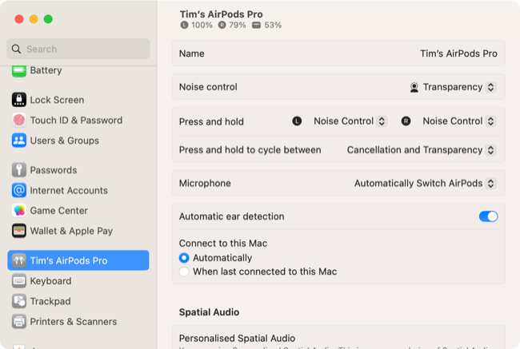
Task: Open Touch ID & Password fingerprint icon
Action: point(19,120)
